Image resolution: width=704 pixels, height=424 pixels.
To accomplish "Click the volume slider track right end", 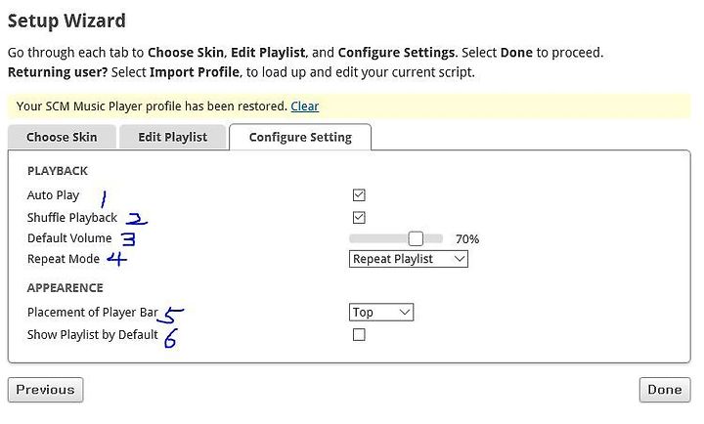I will [x=439, y=238].
